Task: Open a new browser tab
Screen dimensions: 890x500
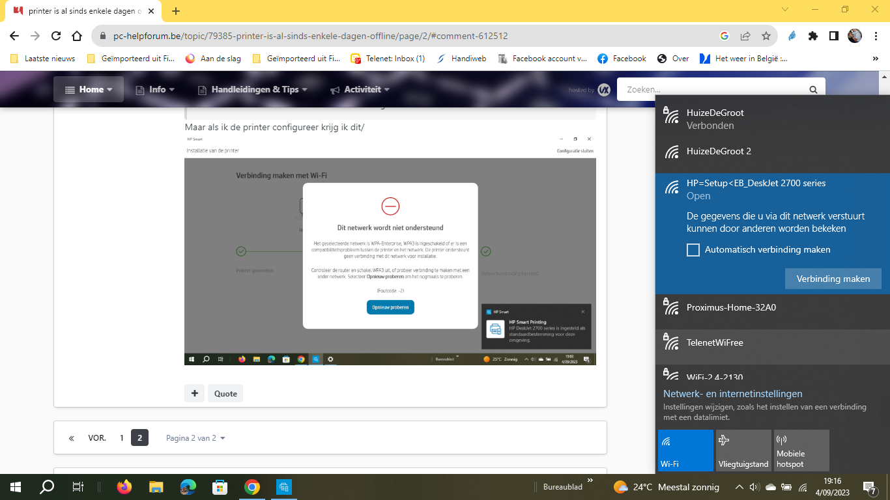Action: (x=176, y=10)
